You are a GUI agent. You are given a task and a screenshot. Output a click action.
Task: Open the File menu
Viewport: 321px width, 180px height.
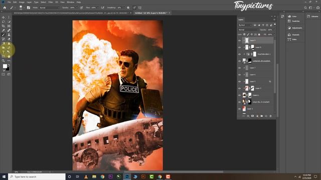9,2
